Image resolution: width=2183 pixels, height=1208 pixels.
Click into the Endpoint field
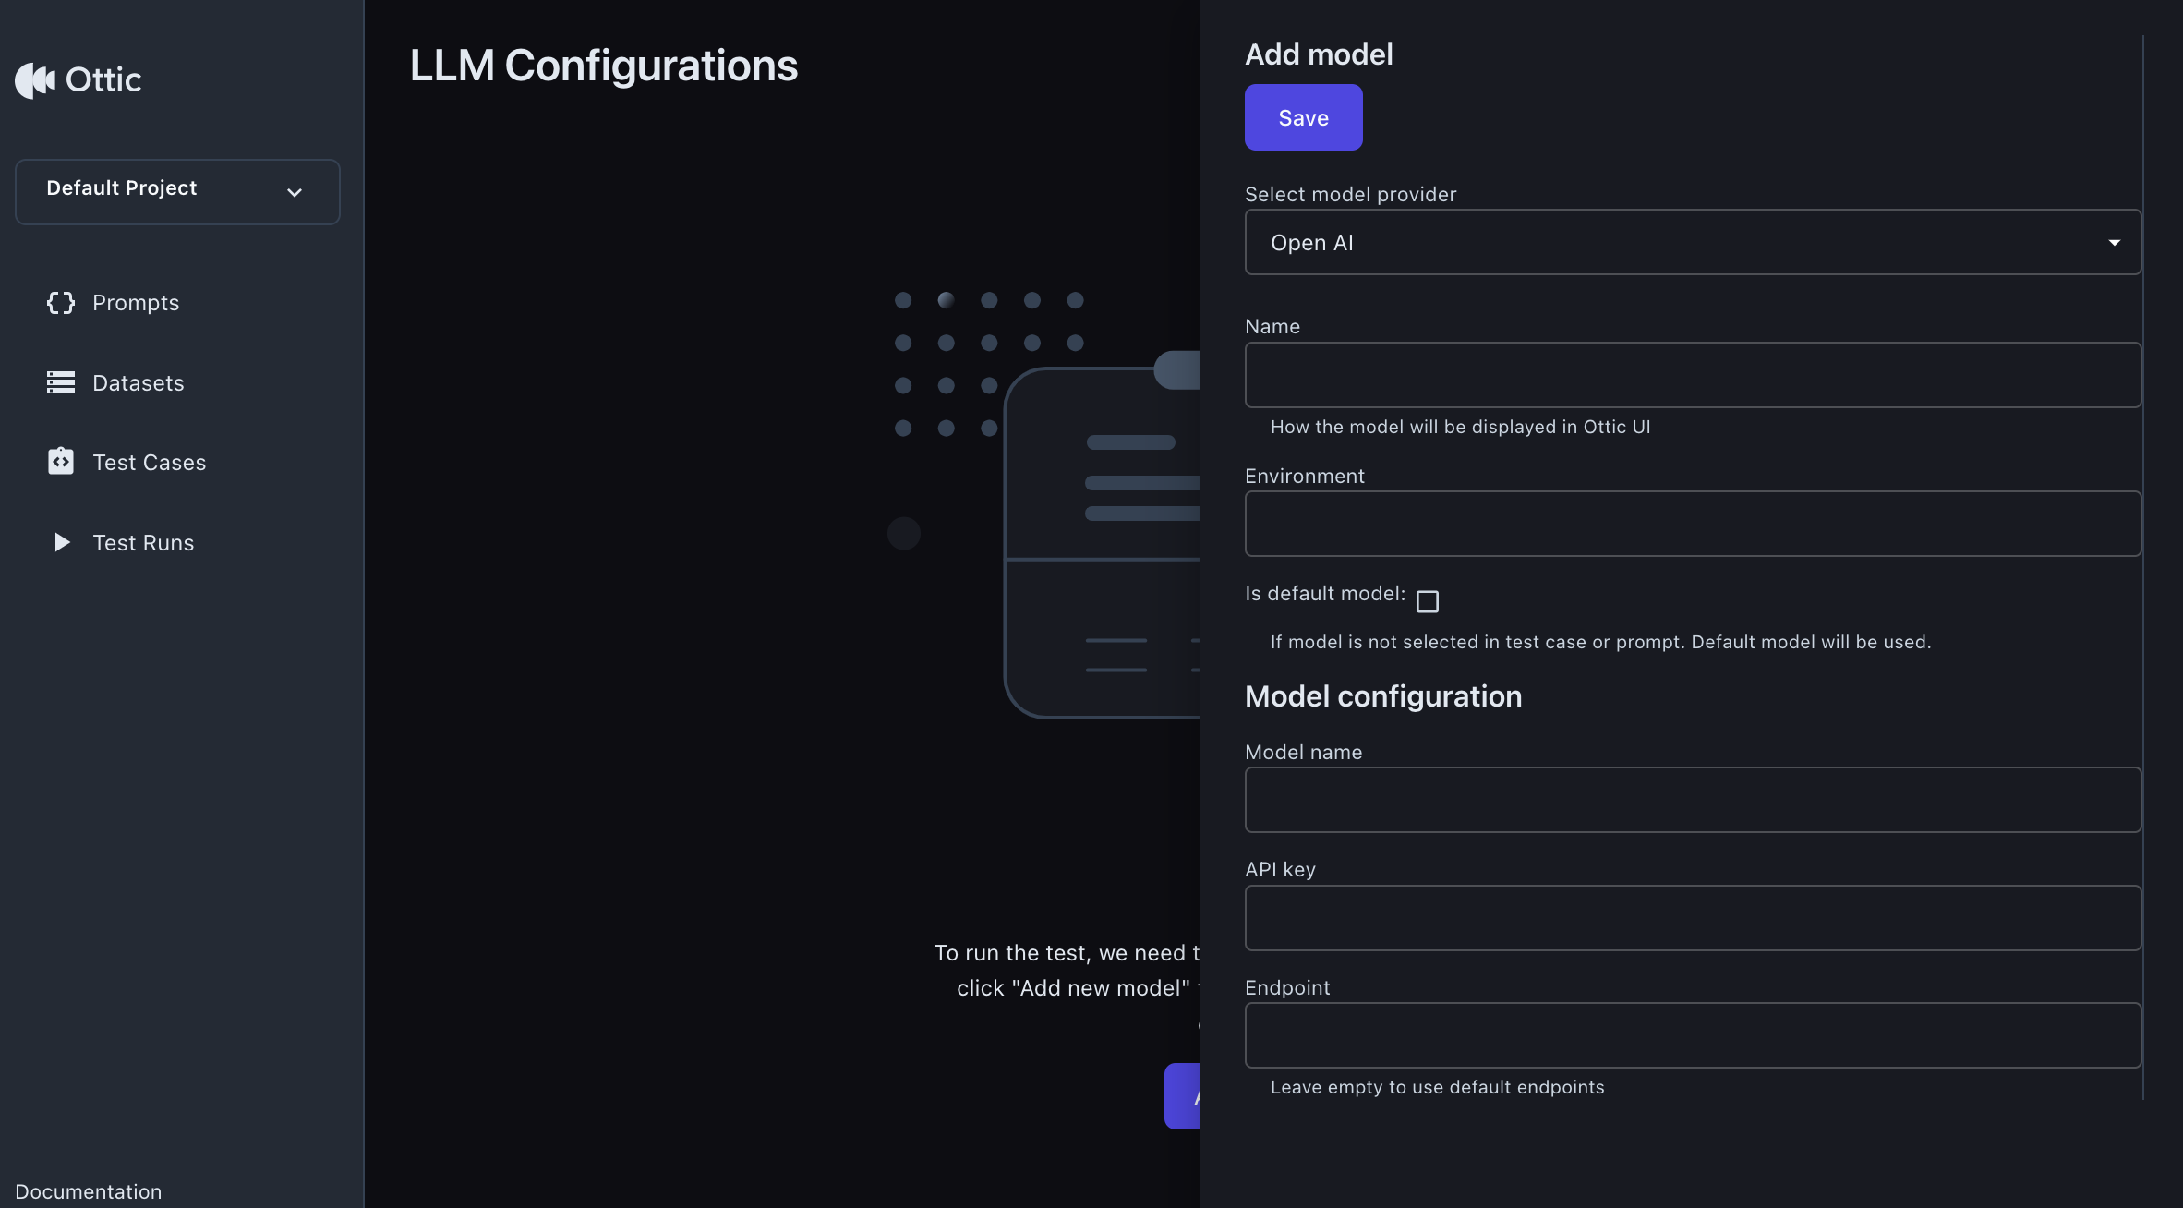1693,1035
